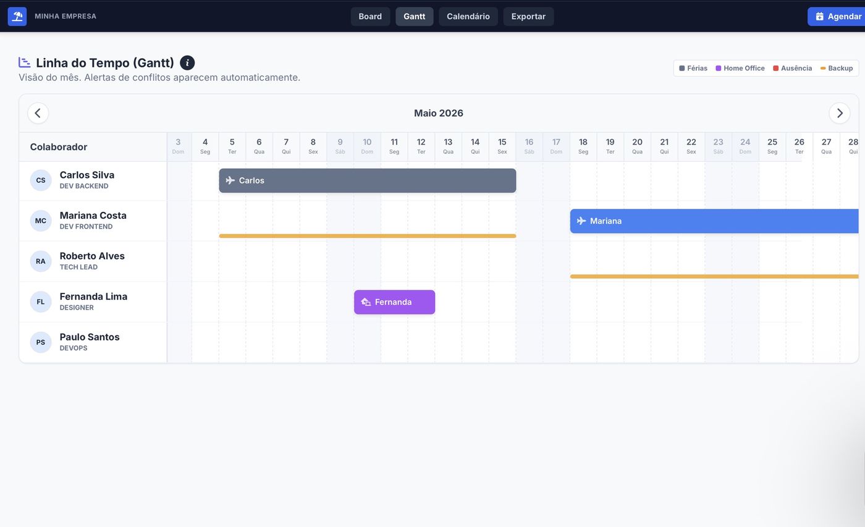Click the Ausência legend item
The height and width of the screenshot is (527, 865).
tap(792, 68)
